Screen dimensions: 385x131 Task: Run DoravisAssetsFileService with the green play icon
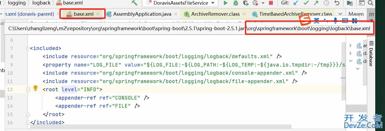coord(225,3)
